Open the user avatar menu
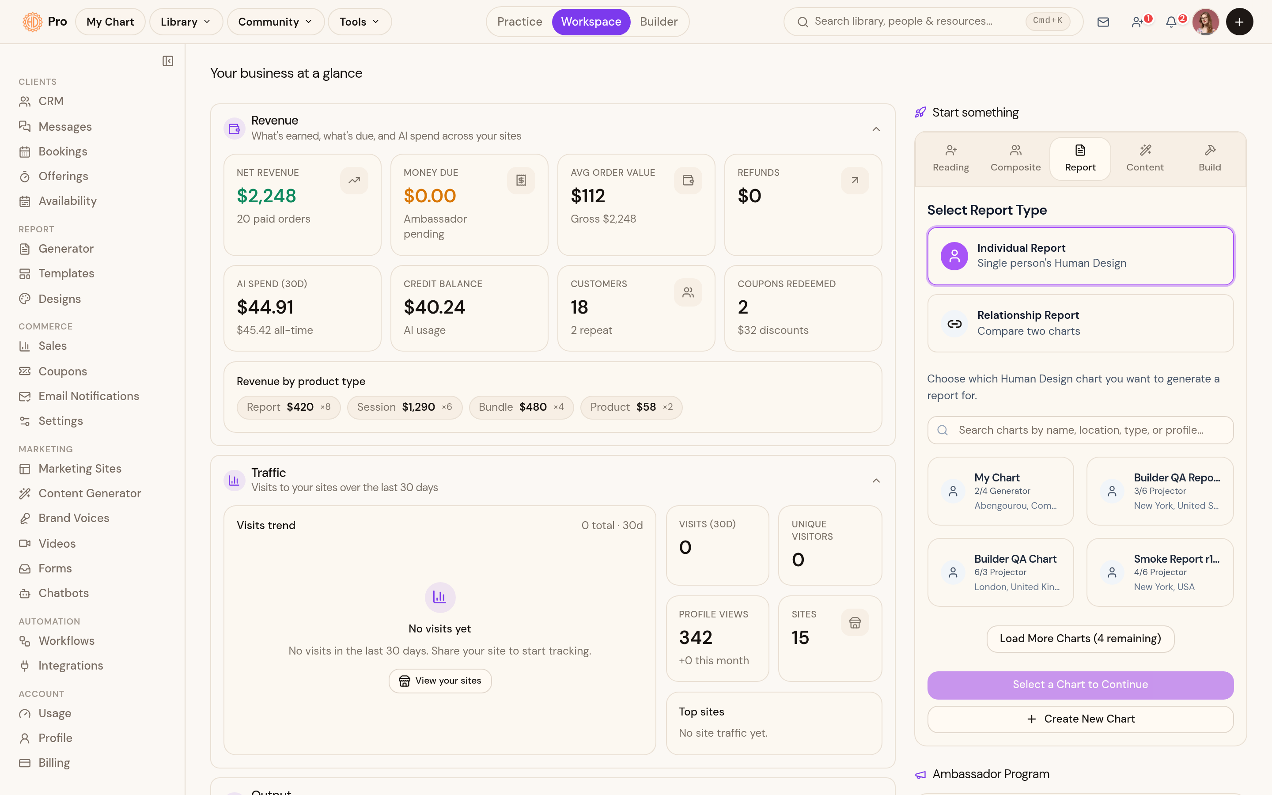 click(1205, 22)
